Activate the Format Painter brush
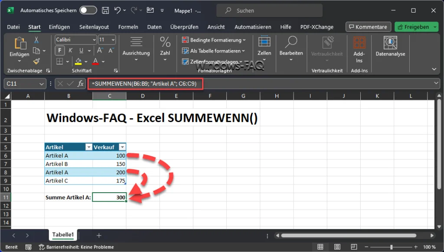 pyautogui.click(x=36, y=61)
